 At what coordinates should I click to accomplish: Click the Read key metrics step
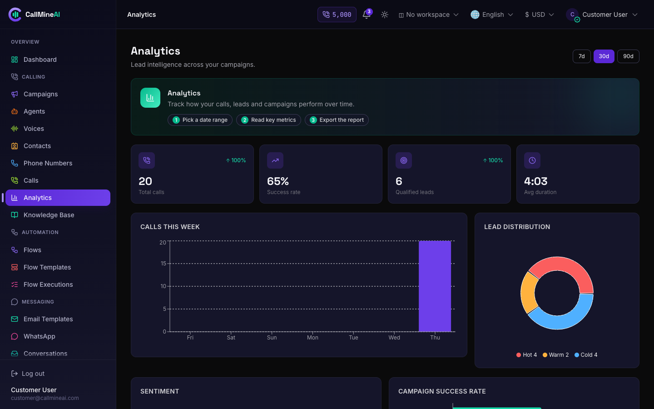(268, 120)
